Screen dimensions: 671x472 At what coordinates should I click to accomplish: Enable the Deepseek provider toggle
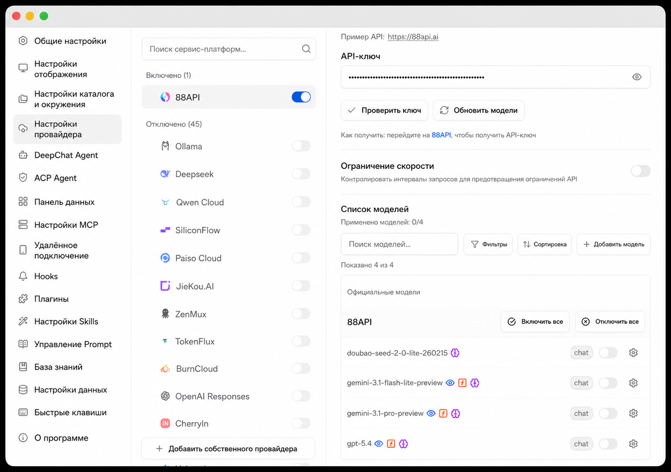click(301, 174)
